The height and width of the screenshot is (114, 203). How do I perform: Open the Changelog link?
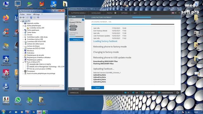click(x=74, y=93)
